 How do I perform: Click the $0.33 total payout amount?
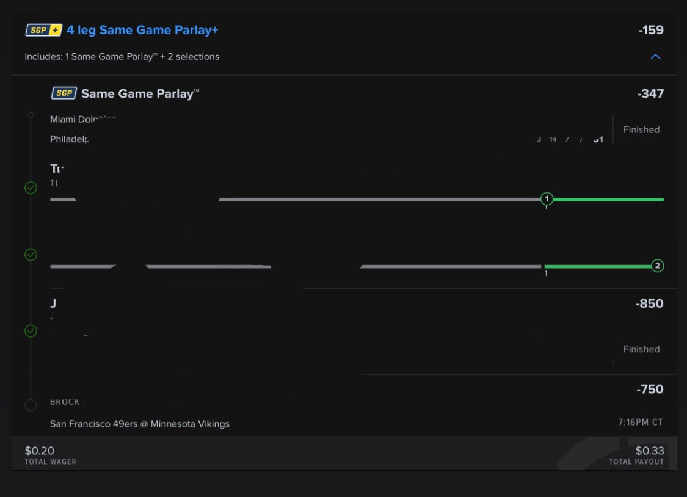pos(649,451)
